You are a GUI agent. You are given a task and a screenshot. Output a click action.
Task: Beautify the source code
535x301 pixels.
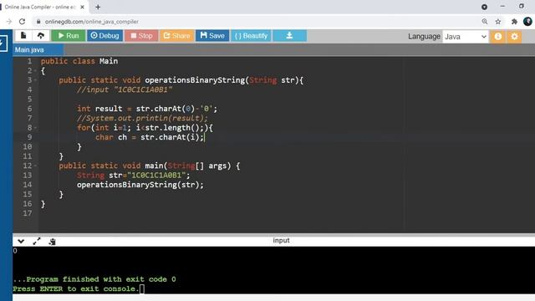point(251,35)
